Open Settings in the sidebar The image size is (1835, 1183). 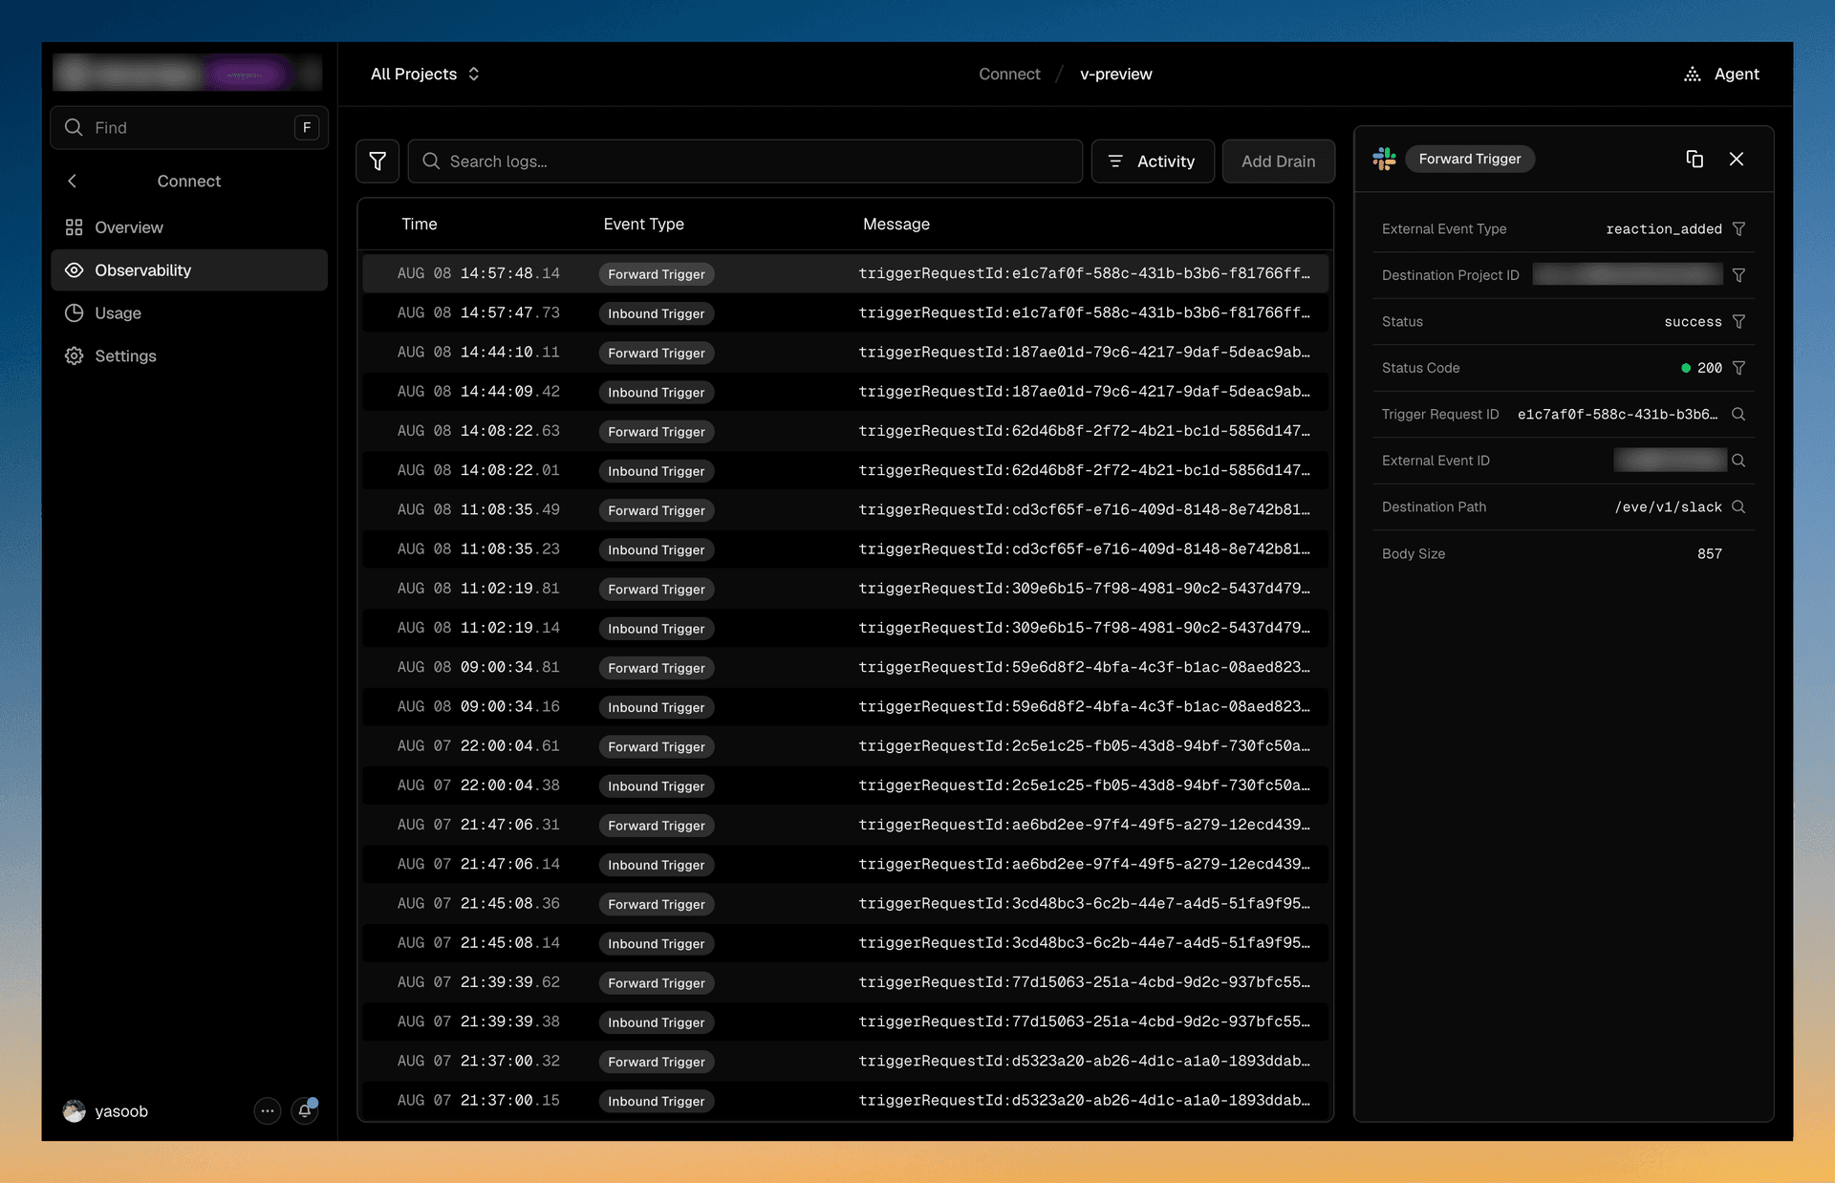pos(189,355)
